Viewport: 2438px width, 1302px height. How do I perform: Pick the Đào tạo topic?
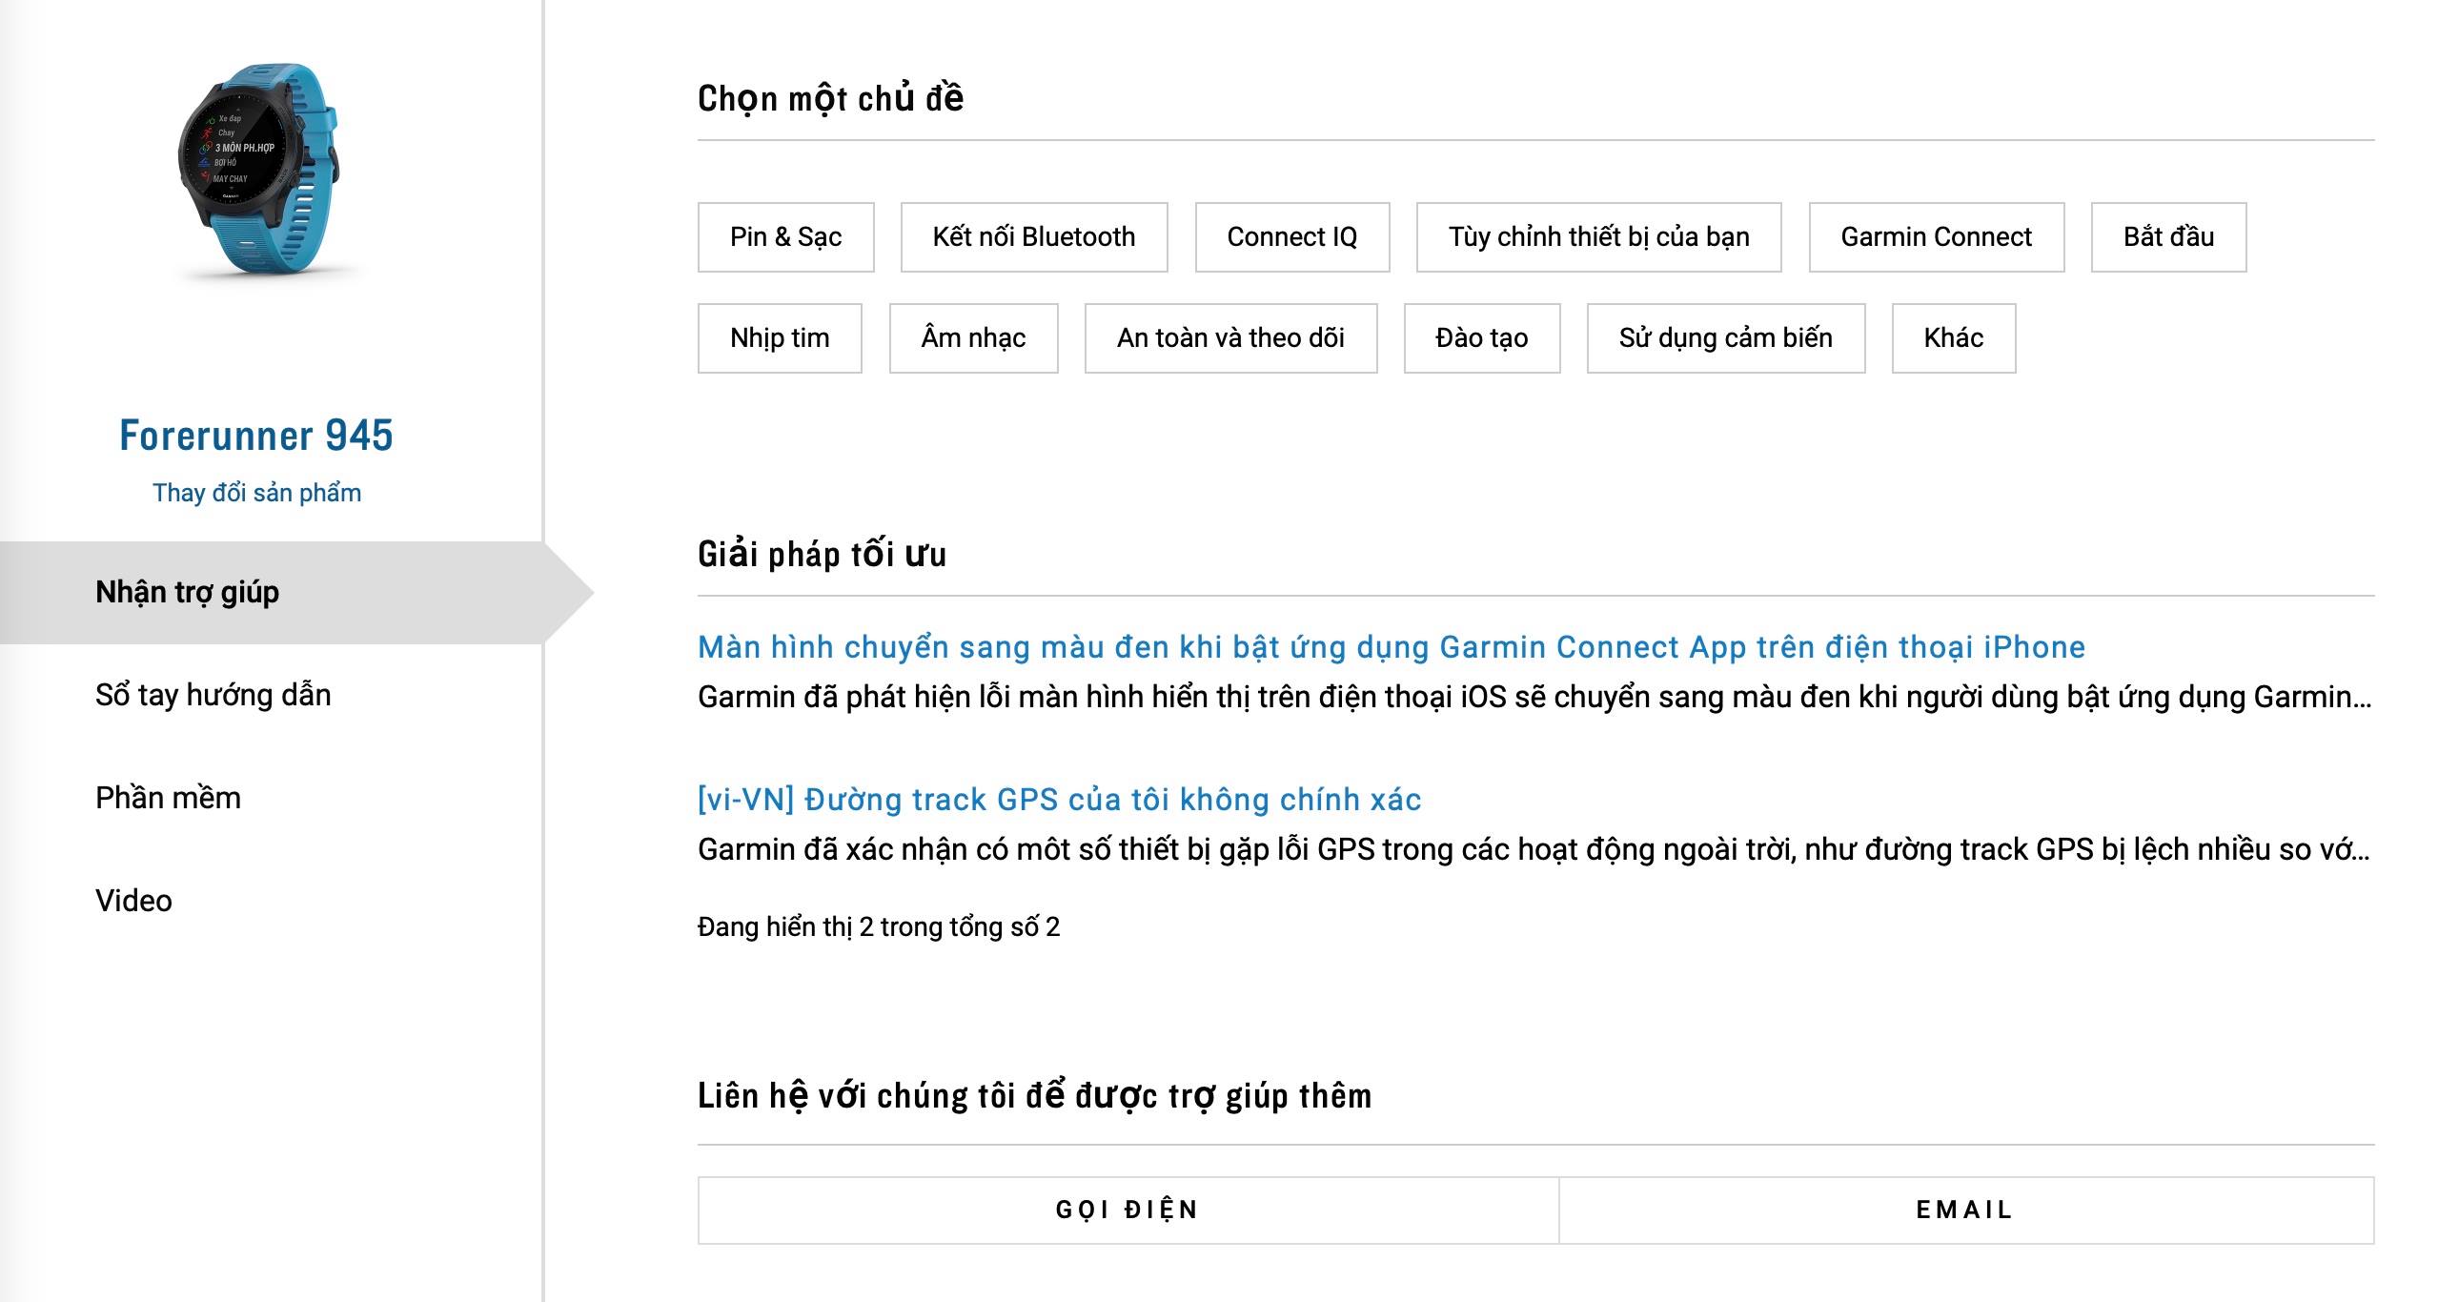1482,338
